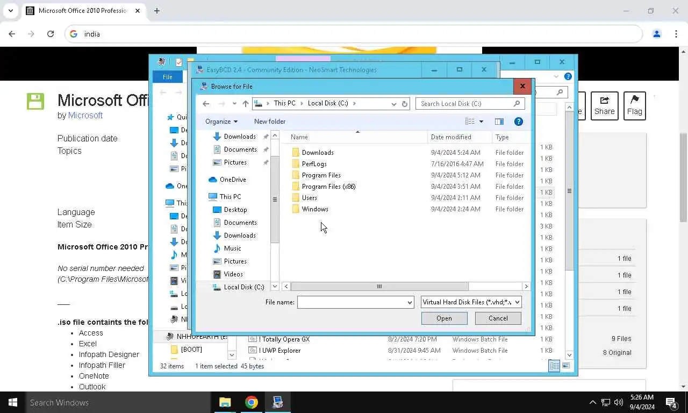Click the navigation pane scroll-down arrow

[275, 287]
